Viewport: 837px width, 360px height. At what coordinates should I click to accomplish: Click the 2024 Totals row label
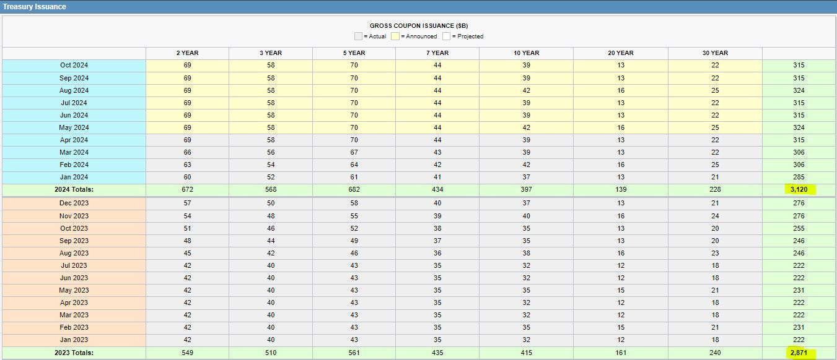tap(74, 190)
